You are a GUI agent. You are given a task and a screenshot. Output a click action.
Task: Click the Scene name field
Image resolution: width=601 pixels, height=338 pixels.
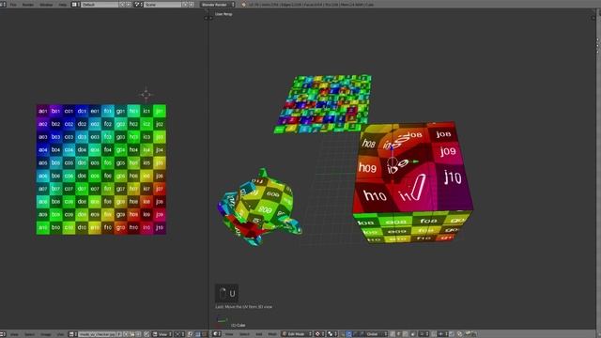tap(162, 4)
